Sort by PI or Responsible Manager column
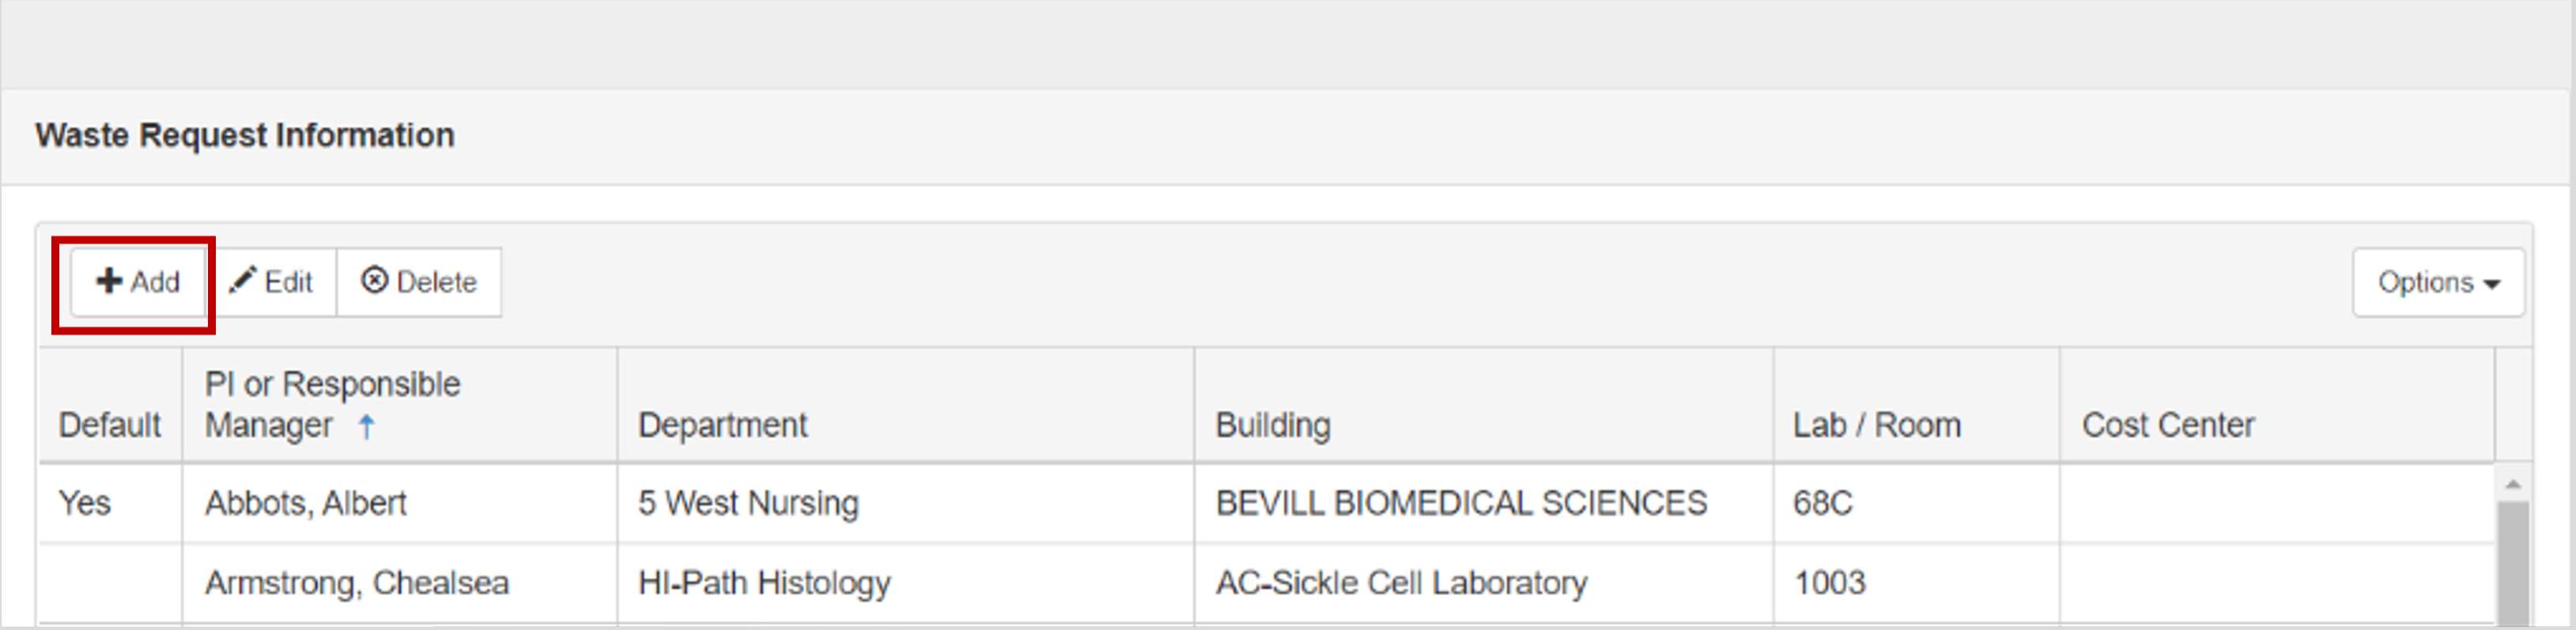Screen dimensions: 2576x630 (332, 404)
